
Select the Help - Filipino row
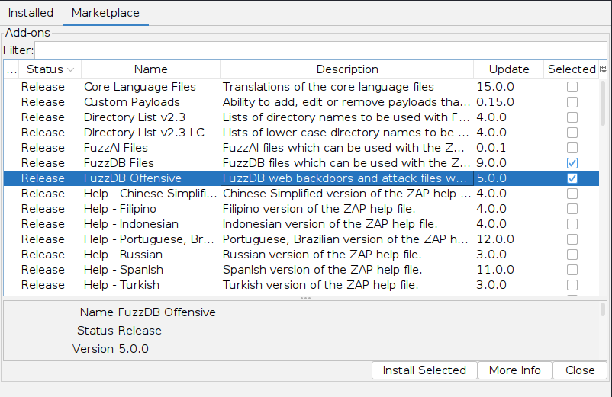[301, 209]
